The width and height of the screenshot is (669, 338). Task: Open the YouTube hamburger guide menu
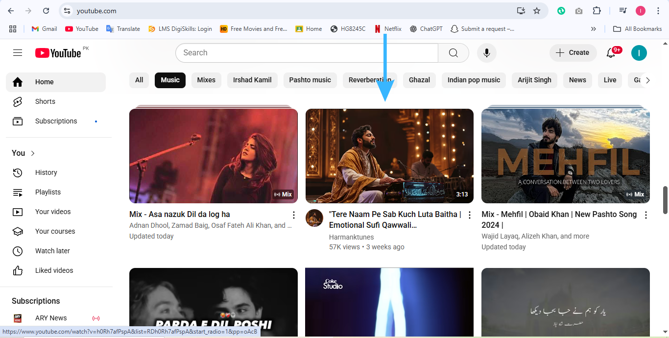point(18,53)
